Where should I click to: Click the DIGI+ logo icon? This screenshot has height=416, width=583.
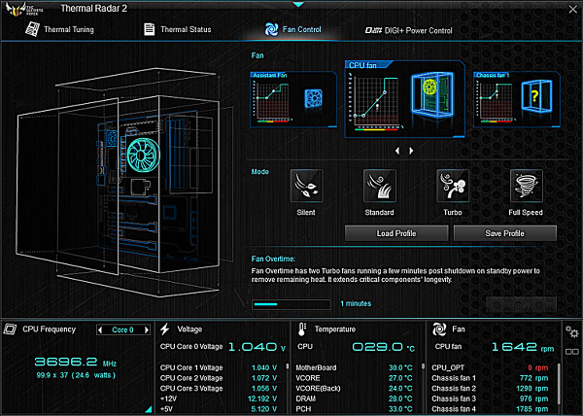pyautogui.click(x=373, y=30)
